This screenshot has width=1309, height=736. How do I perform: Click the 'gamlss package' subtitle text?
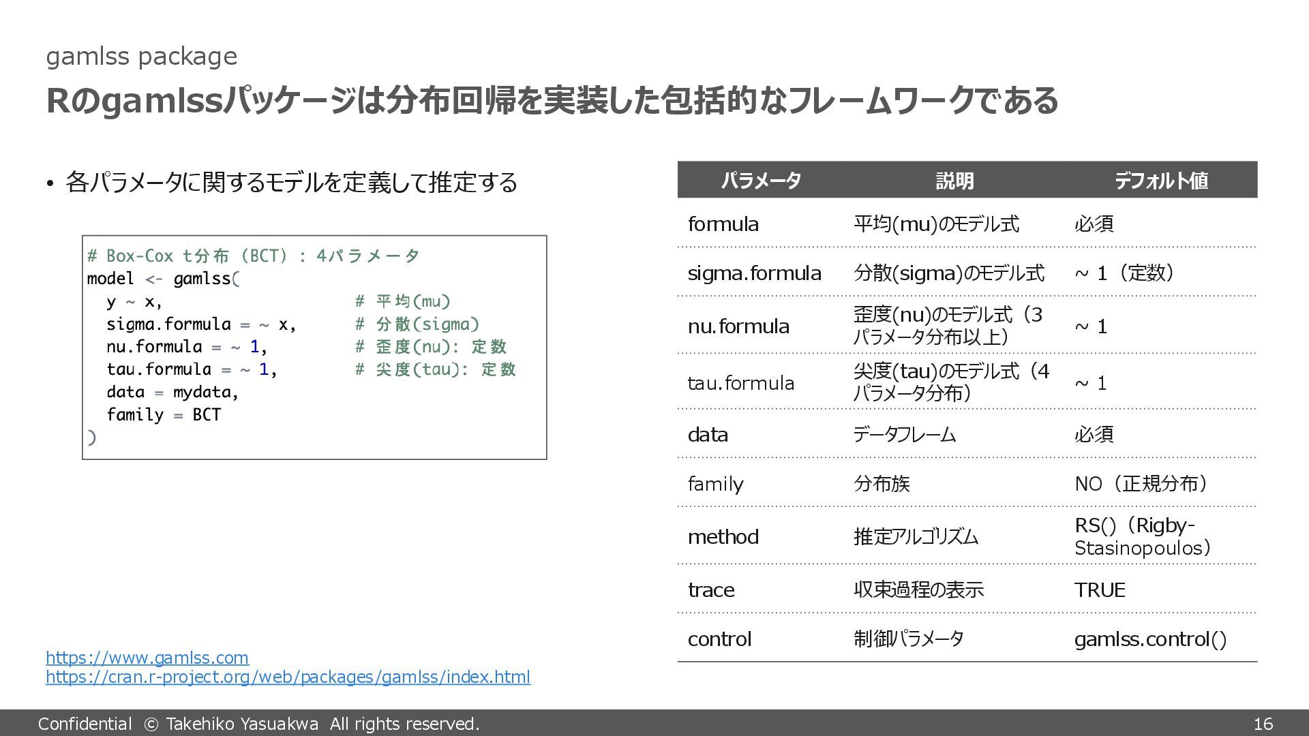pyautogui.click(x=141, y=56)
